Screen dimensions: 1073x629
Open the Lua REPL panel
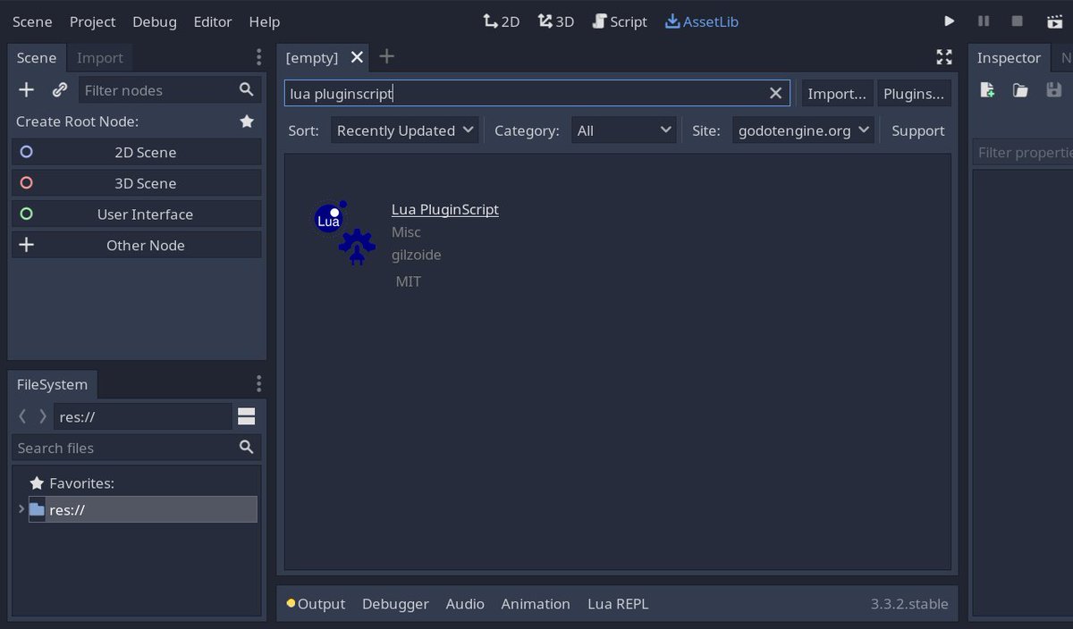click(x=617, y=604)
